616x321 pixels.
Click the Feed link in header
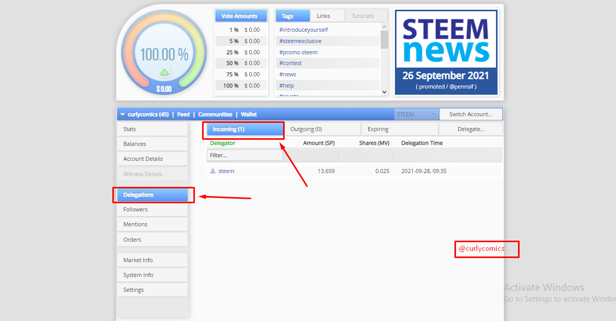tap(183, 114)
